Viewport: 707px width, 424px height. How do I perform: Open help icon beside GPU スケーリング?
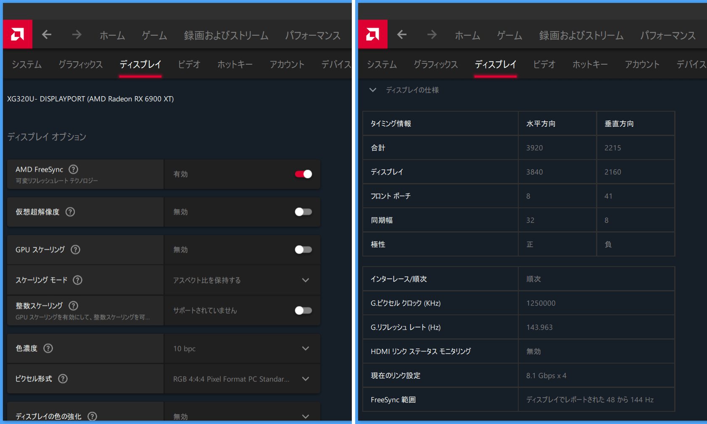tap(76, 249)
